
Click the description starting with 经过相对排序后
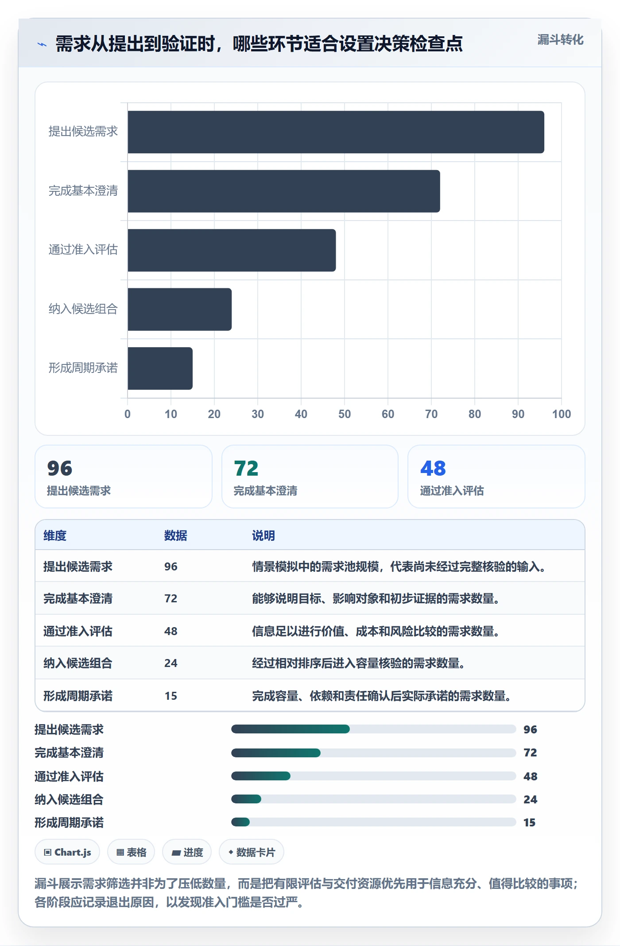[x=358, y=663]
